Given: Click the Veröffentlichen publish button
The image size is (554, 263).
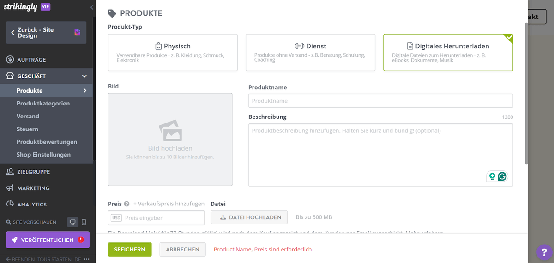Looking at the screenshot, I should (48, 240).
